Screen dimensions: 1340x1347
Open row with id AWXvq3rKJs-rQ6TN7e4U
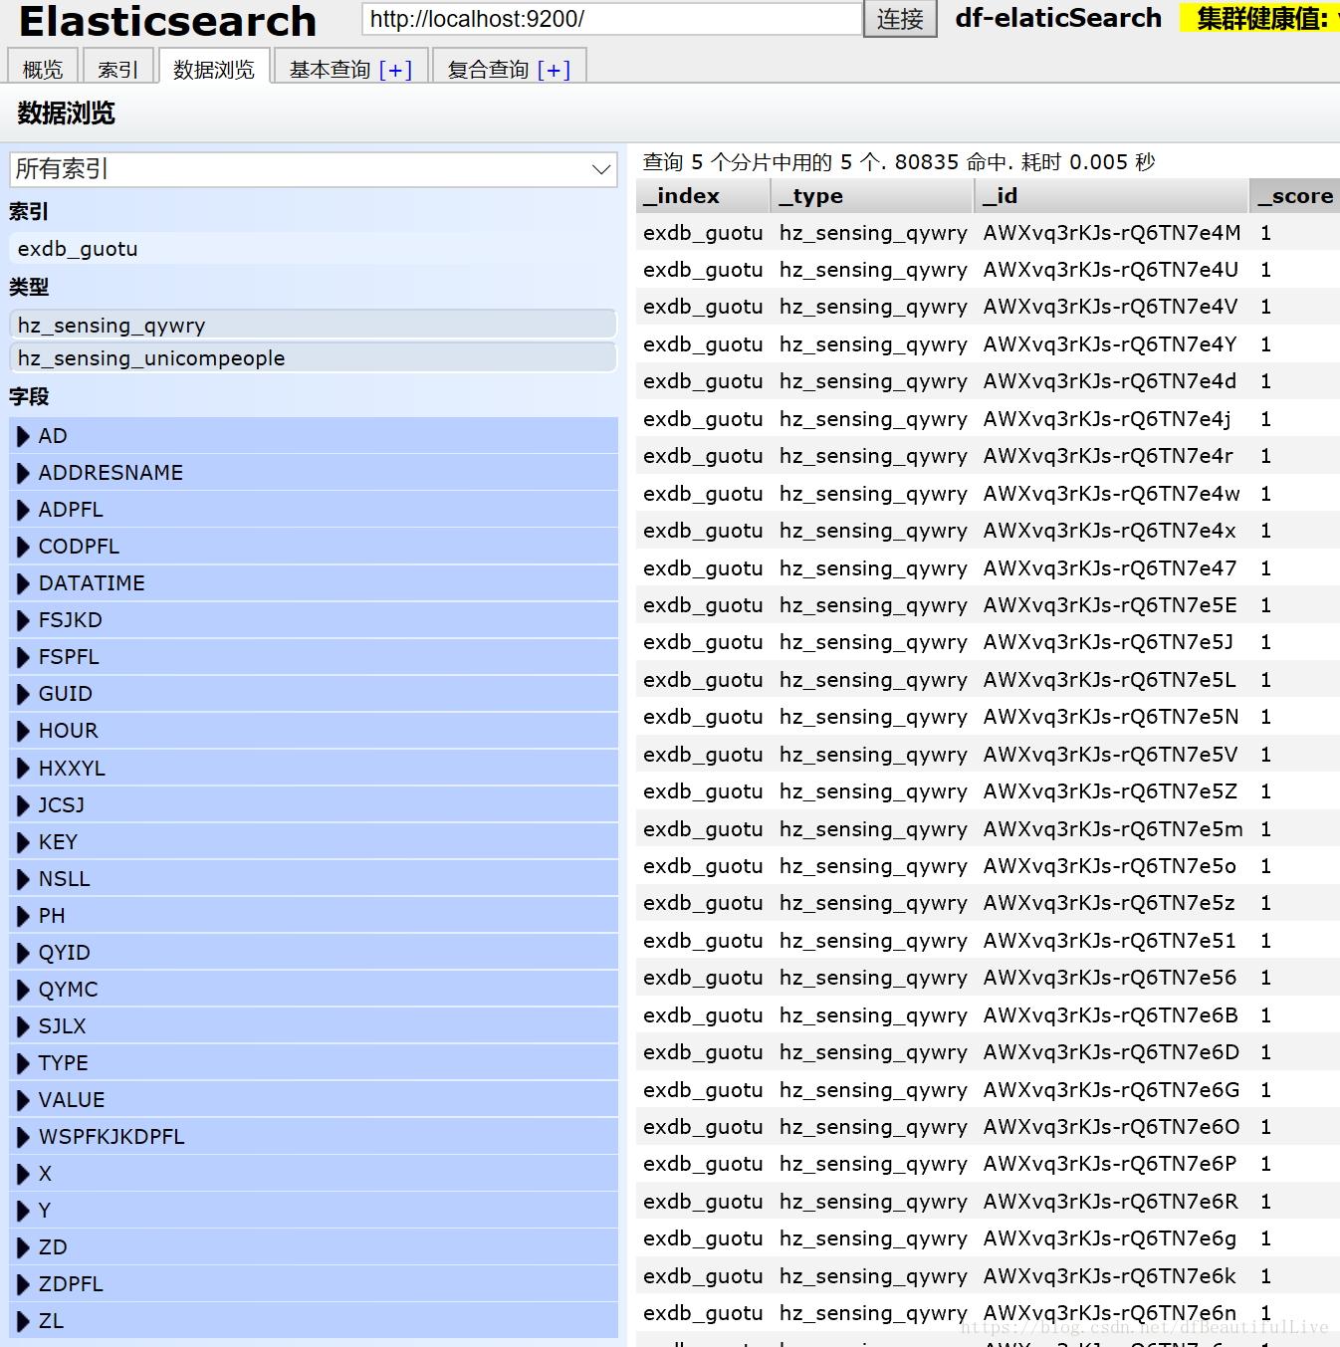pos(988,269)
